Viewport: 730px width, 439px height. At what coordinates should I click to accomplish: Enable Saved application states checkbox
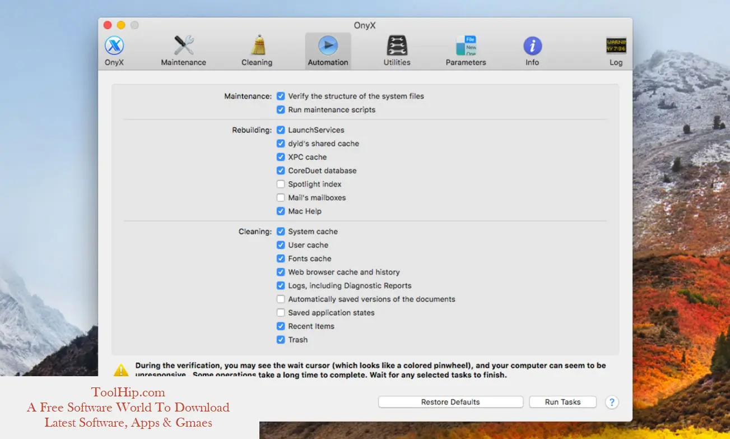coord(281,312)
